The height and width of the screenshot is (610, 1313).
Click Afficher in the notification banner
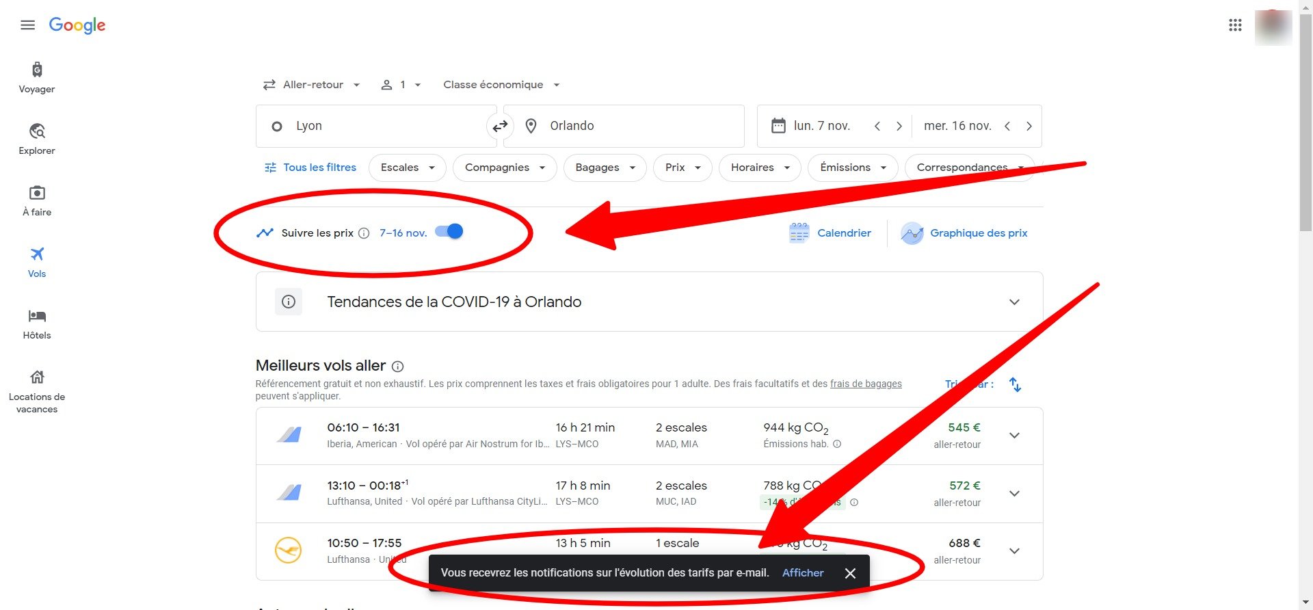(803, 573)
